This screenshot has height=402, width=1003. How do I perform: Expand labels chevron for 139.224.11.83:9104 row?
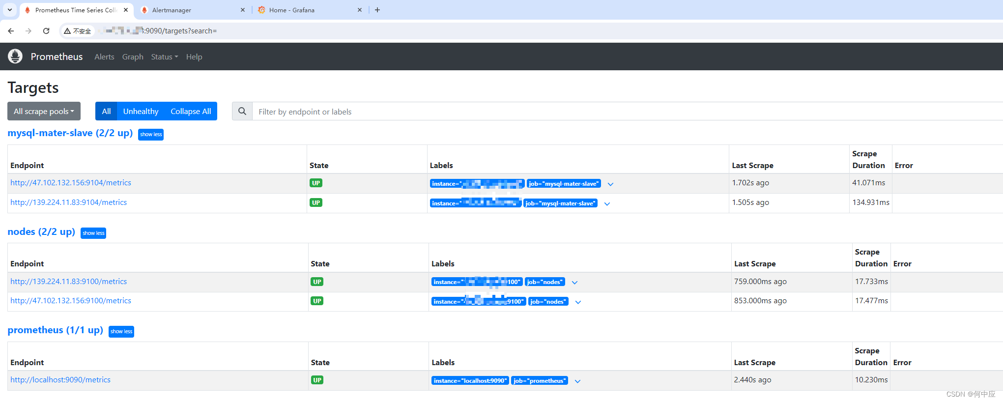[607, 204]
